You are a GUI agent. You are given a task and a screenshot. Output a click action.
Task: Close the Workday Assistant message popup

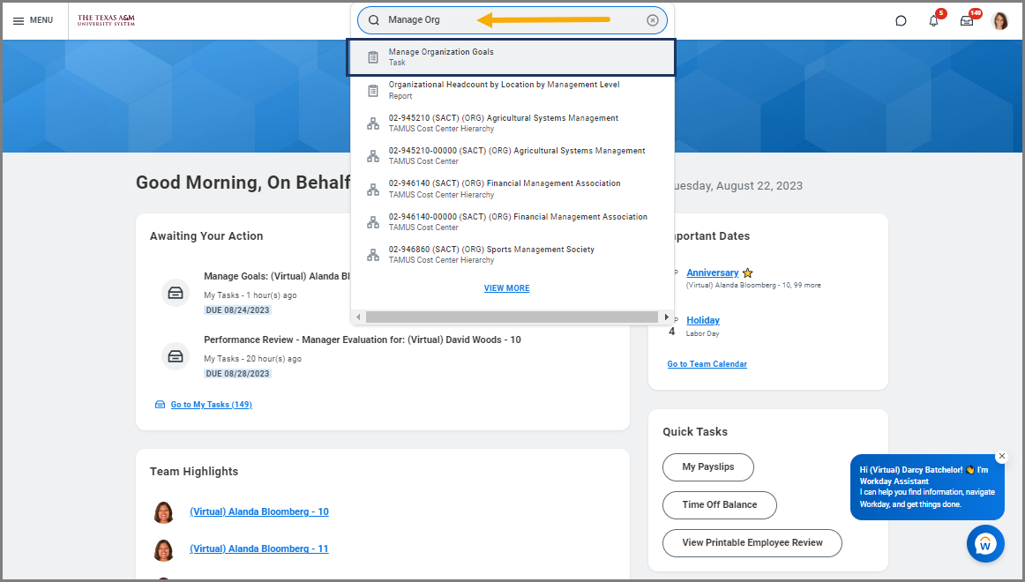pos(1001,456)
